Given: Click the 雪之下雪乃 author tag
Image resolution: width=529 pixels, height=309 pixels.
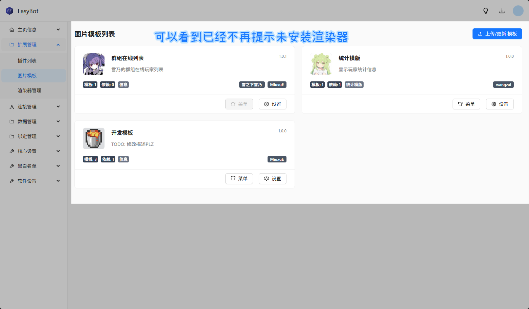Looking at the screenshot, I should 252,85.
